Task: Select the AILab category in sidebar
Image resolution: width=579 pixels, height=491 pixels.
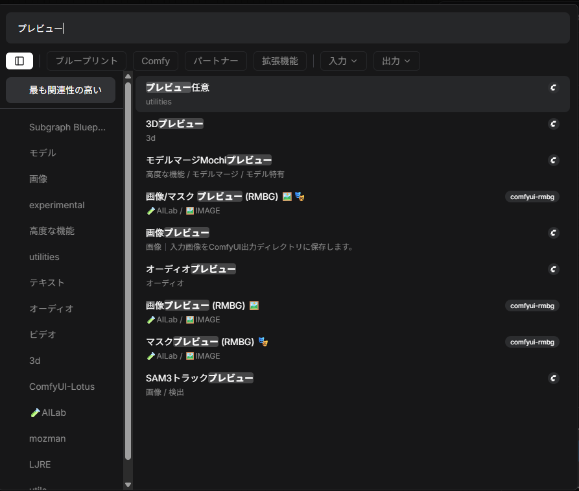Action: coord(60,413)
